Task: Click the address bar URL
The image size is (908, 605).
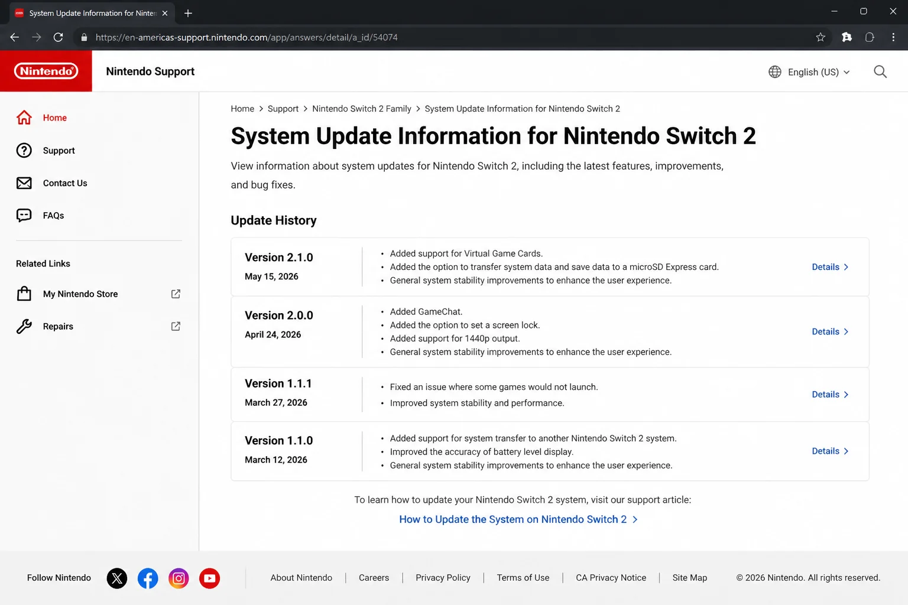Action: [x=247, y=37]
